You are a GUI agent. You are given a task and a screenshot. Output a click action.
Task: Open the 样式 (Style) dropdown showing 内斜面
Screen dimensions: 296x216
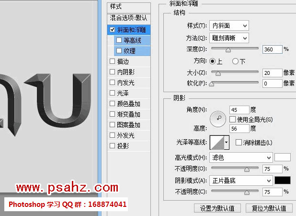point(229,25)
